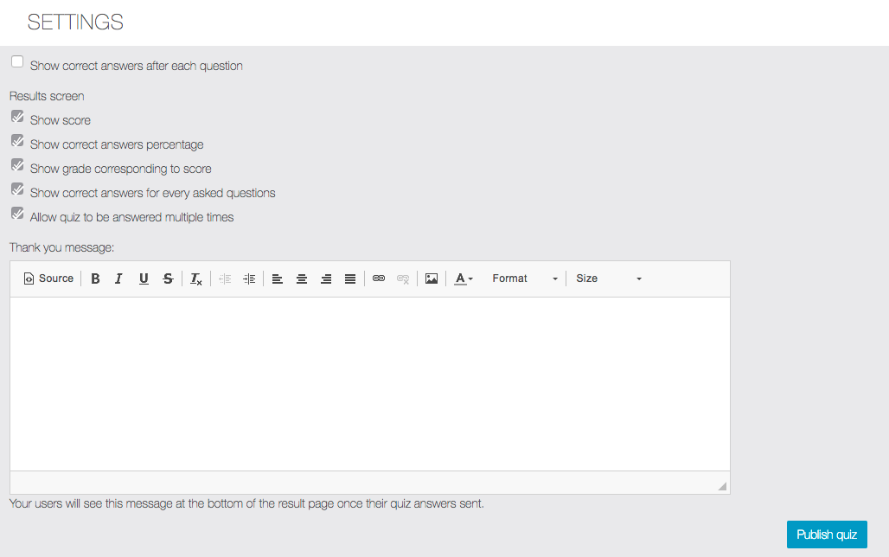The image size is (889, 557).
Task: Open the text color picker dropdown
Action: pyautogui.click(x=464, y=278)
